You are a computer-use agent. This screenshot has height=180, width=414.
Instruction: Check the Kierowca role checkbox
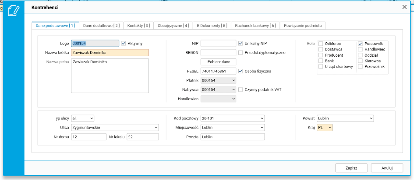(360, 61)
